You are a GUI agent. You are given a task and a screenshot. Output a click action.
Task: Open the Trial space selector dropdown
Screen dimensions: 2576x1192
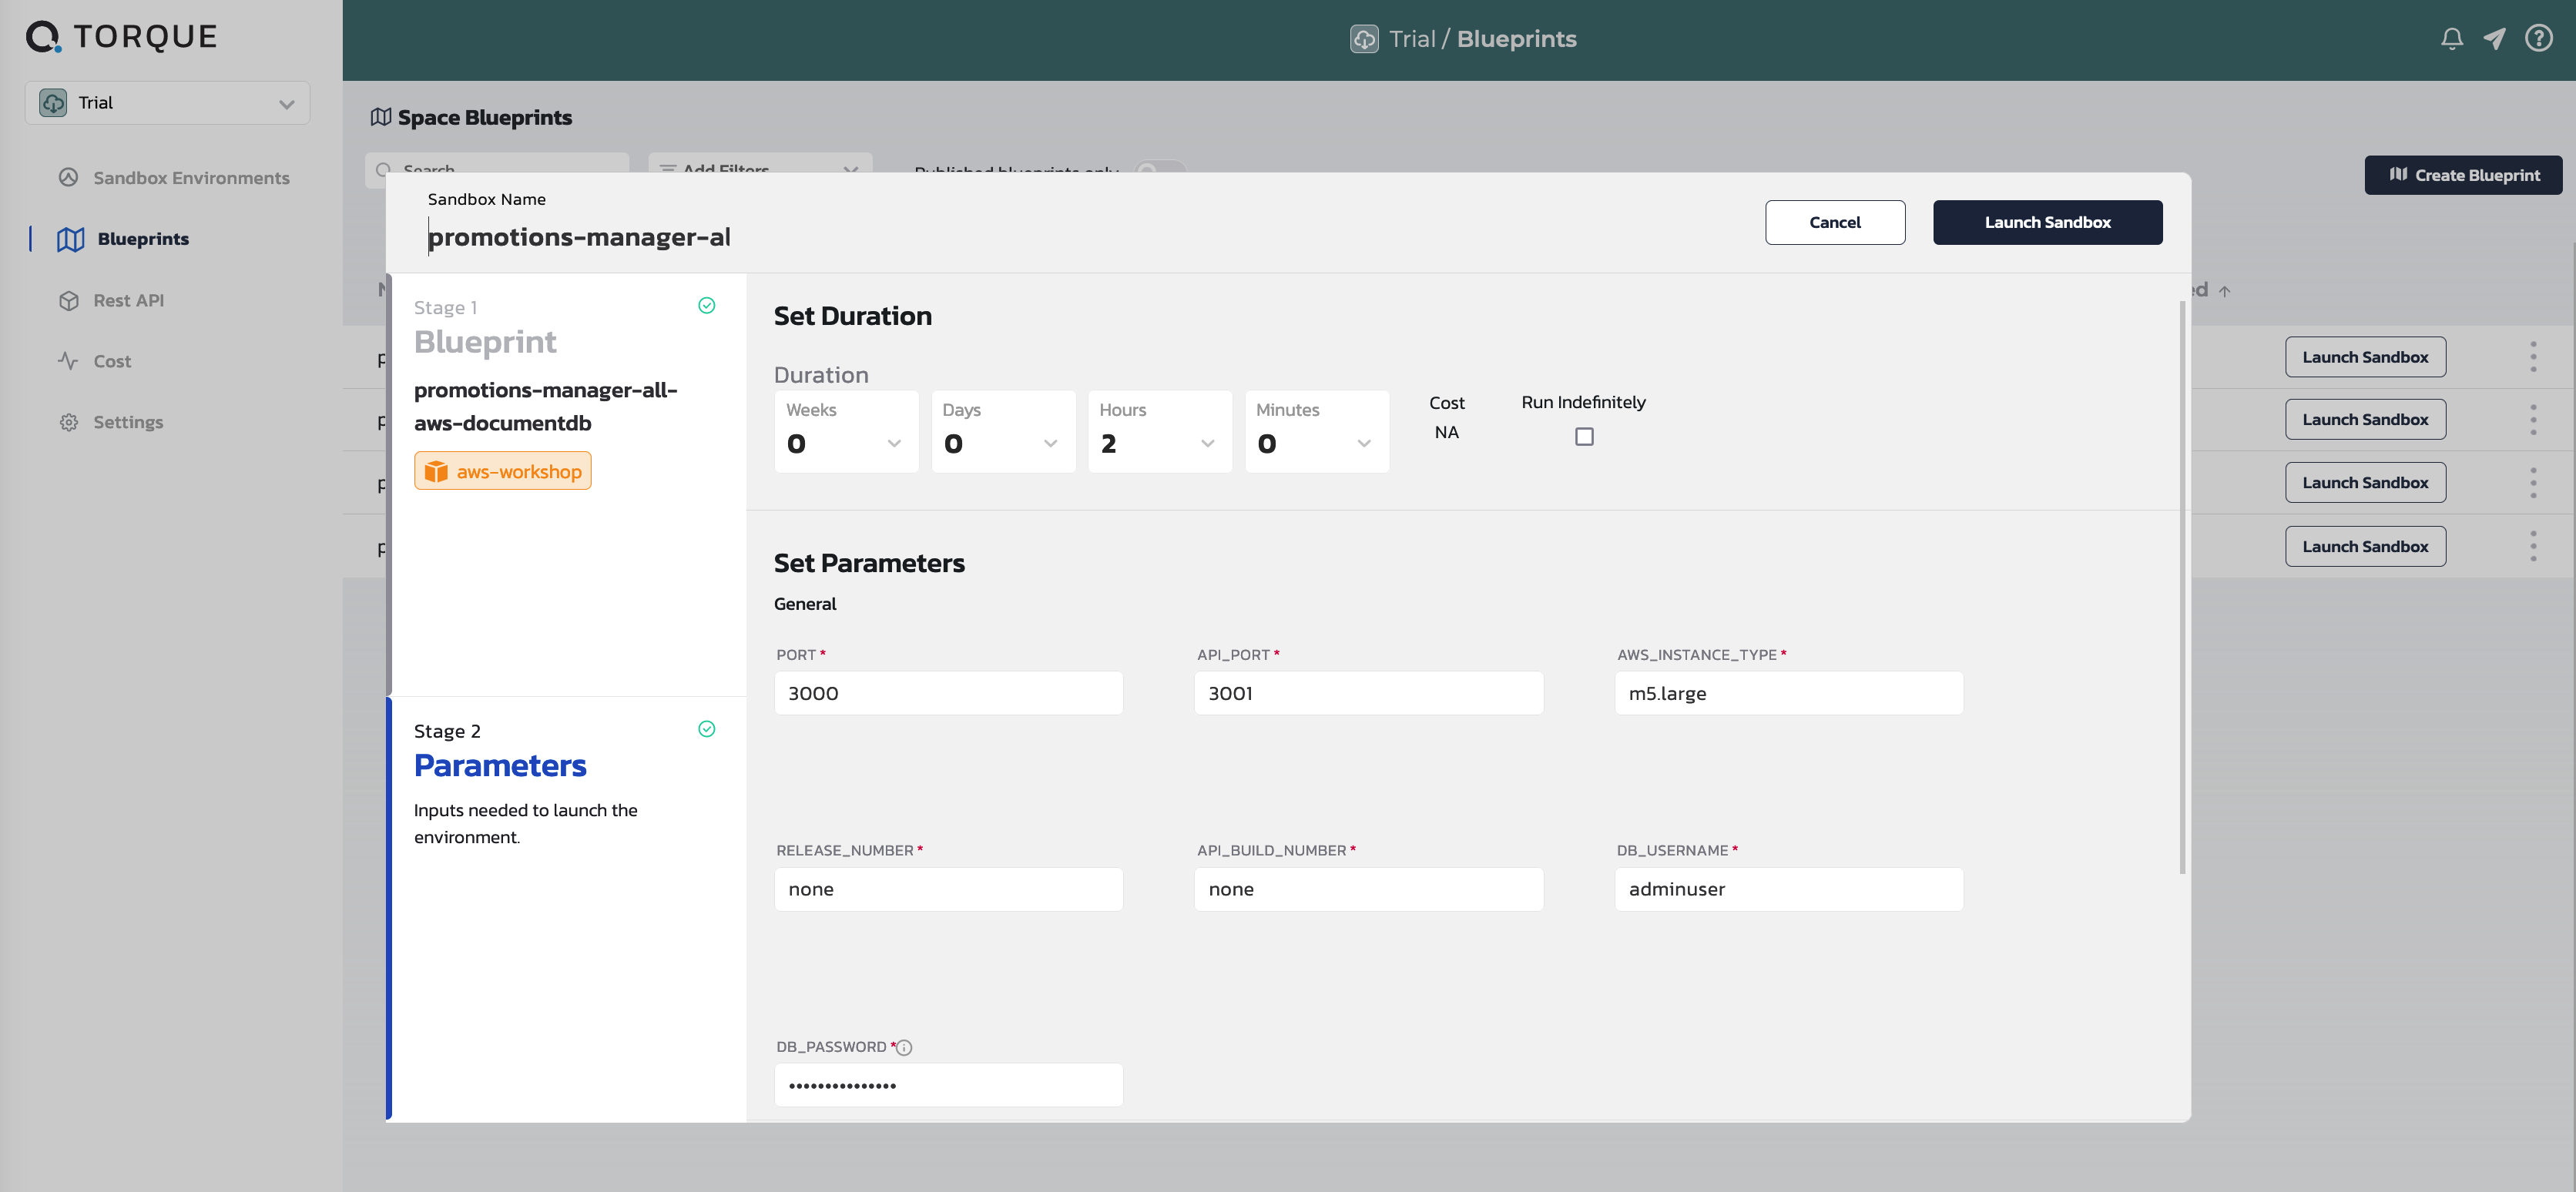pos(167,103)
